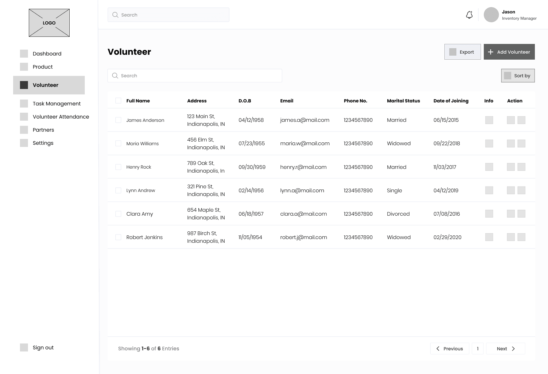Open Partners in the sidebar
Screen dimensions: 548x374
click(x=43, y=130)
